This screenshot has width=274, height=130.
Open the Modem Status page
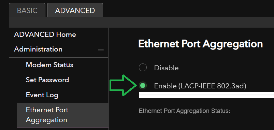(49, 65)
